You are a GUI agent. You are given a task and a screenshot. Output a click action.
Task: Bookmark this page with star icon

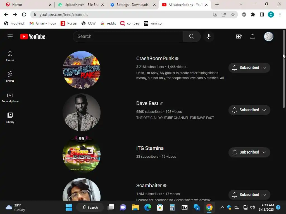pos(233,14)
